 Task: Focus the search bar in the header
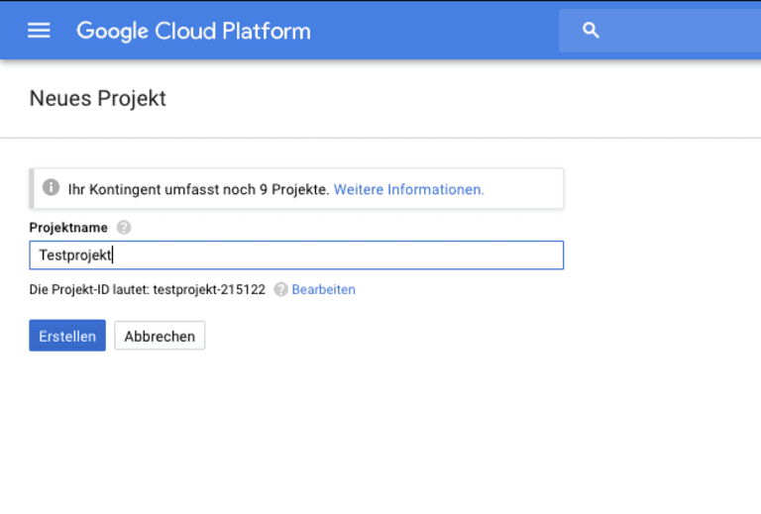click(x=660, y=30)
